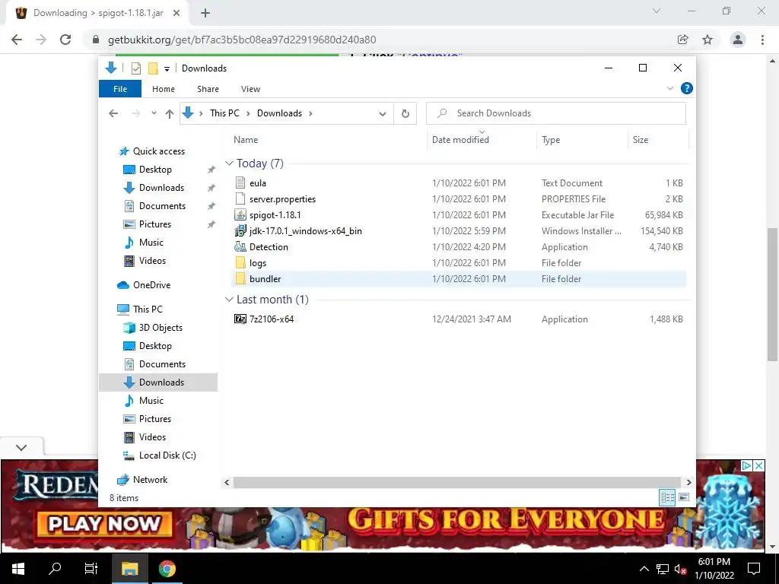The height and width of the screenshot is (584, 779).
Task: Open recent locations dropdown arrow
Action: pyautogui.click(x=154, y=114)
